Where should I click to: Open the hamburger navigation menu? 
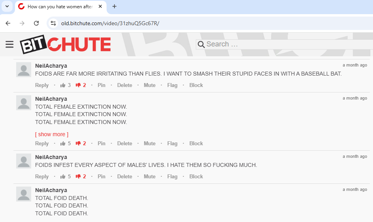9,44
